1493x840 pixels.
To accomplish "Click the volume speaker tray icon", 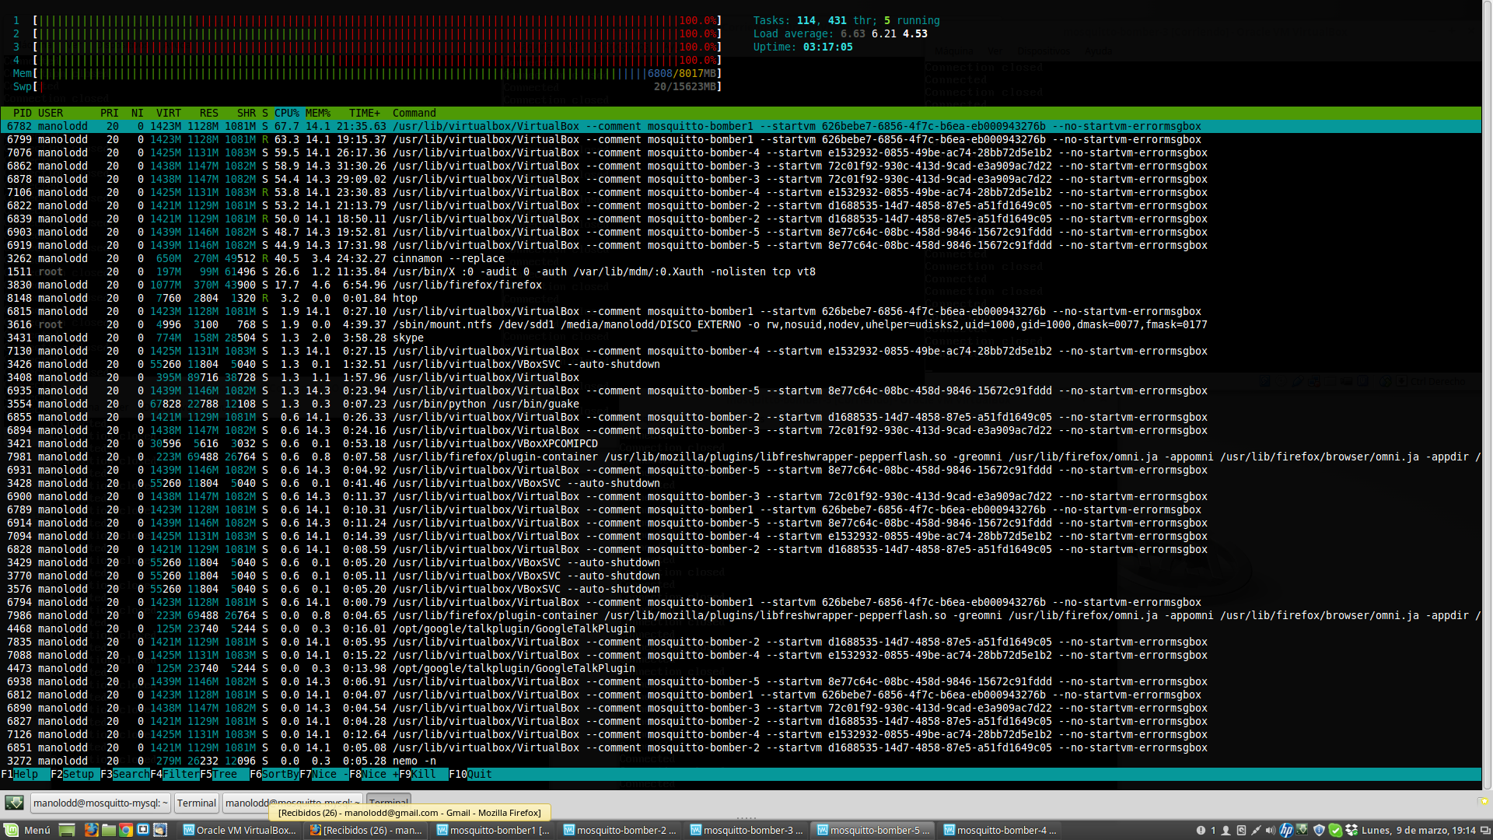I will coord(1271,830).
